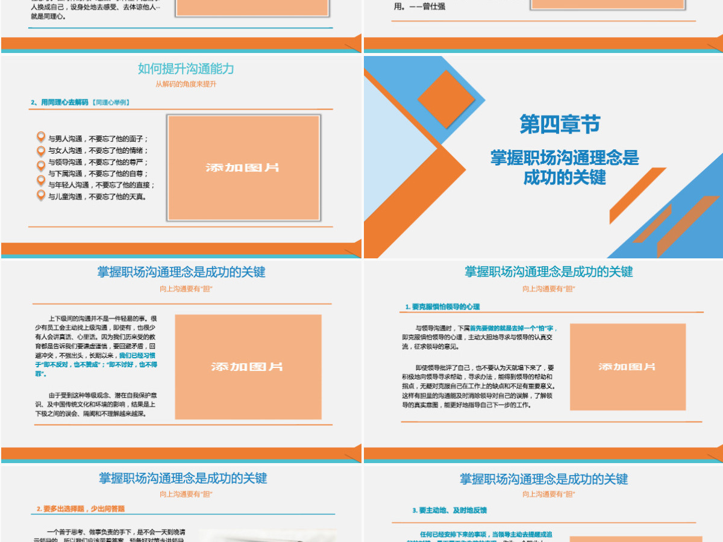Click the "向上沟通要有胆" subtitle above "1. 要克服惧怕领导的心理"

pyautogui.click(x=549, y=289)
